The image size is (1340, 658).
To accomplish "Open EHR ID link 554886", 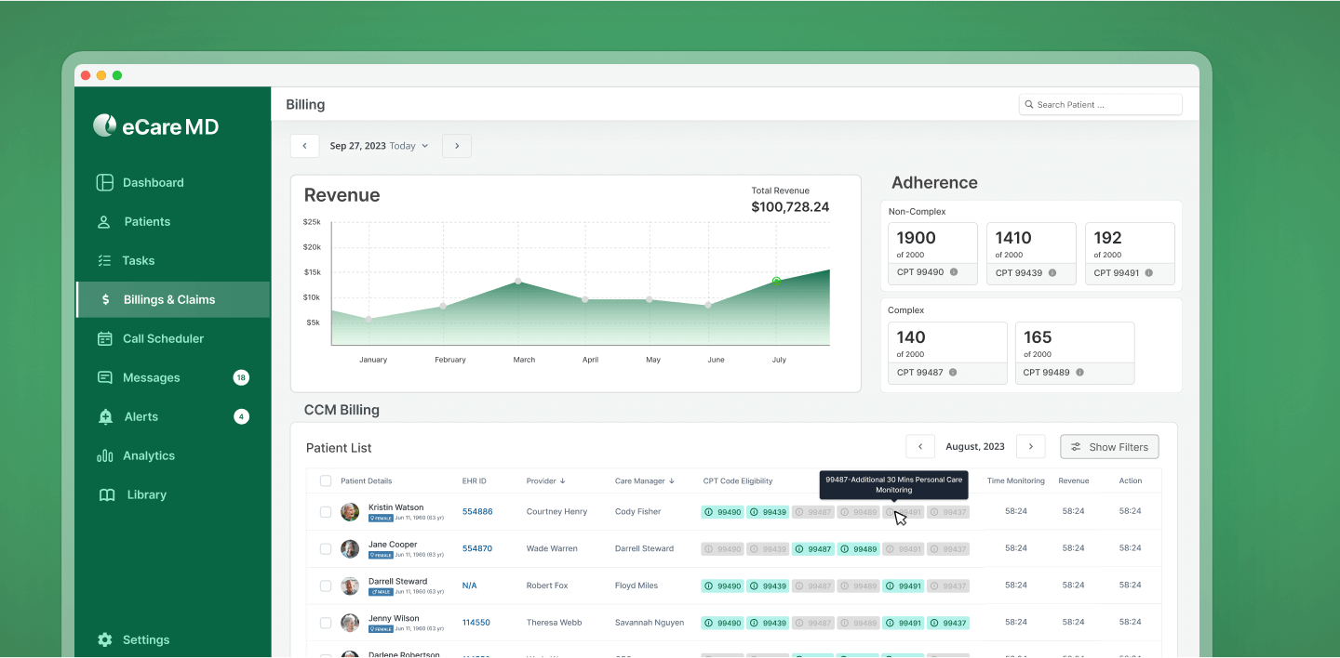I will (x=477, y=512).
